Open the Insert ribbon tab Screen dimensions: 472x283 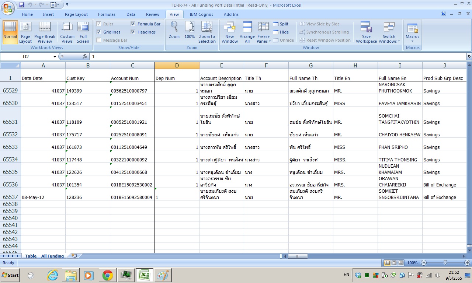point(48,14)
